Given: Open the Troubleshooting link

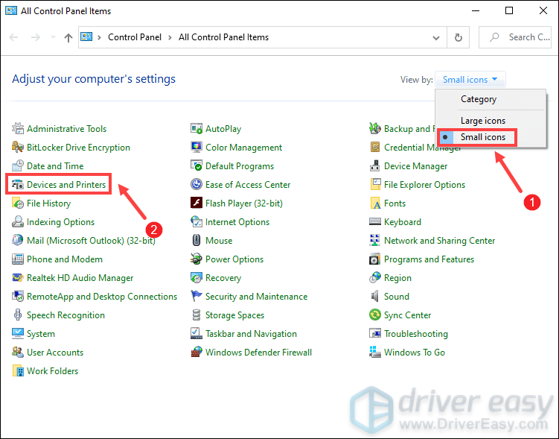Looking at the screenshot, I should (x=415, y=334).
